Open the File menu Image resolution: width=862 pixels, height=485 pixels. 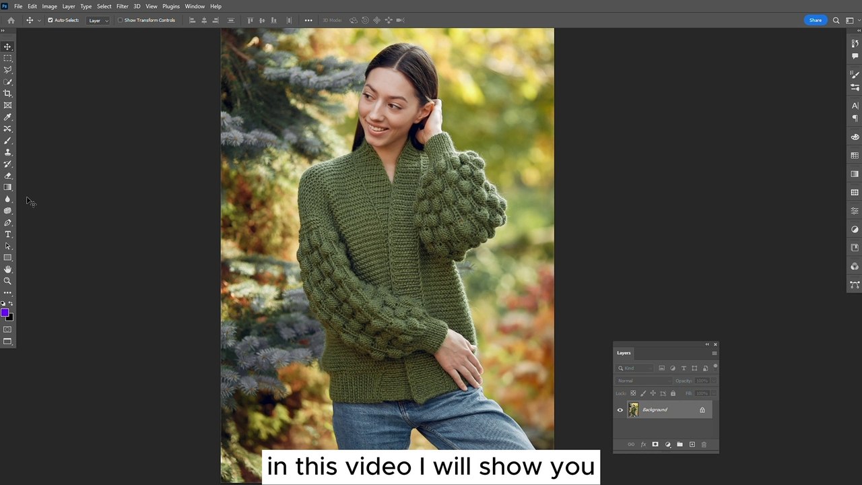pos(18,6)
